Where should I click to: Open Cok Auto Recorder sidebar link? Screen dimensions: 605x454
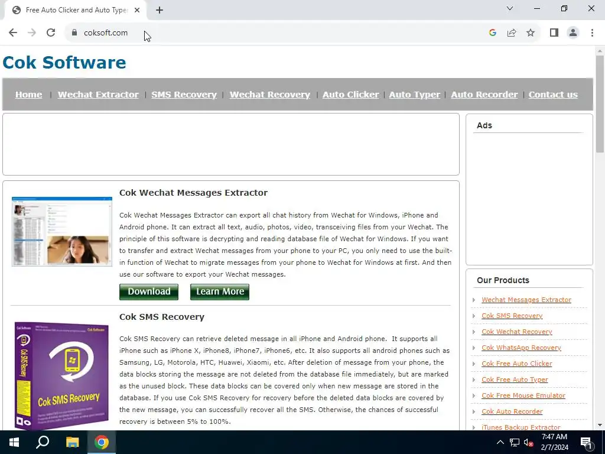coord(512,411)
